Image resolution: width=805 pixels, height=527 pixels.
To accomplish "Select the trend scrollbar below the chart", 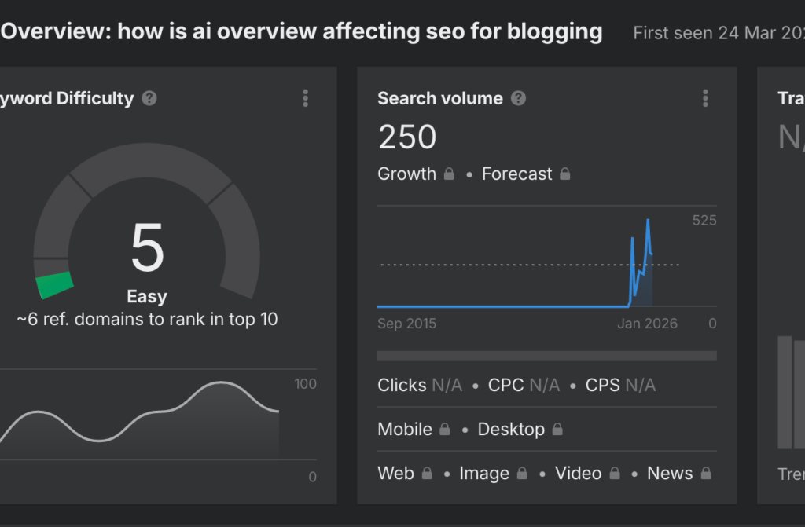I will click(547, 356).
